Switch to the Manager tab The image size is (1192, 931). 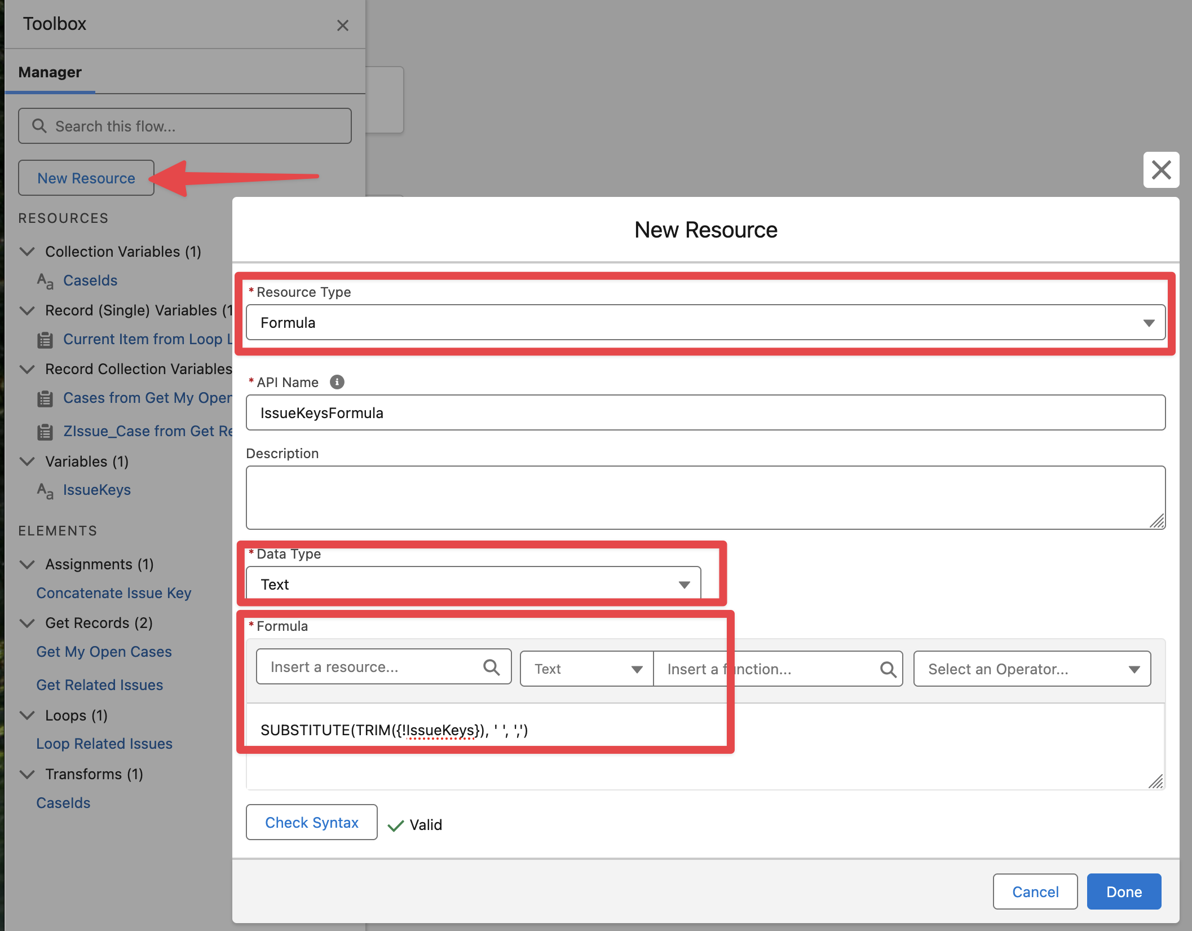[x=50, y=72]
